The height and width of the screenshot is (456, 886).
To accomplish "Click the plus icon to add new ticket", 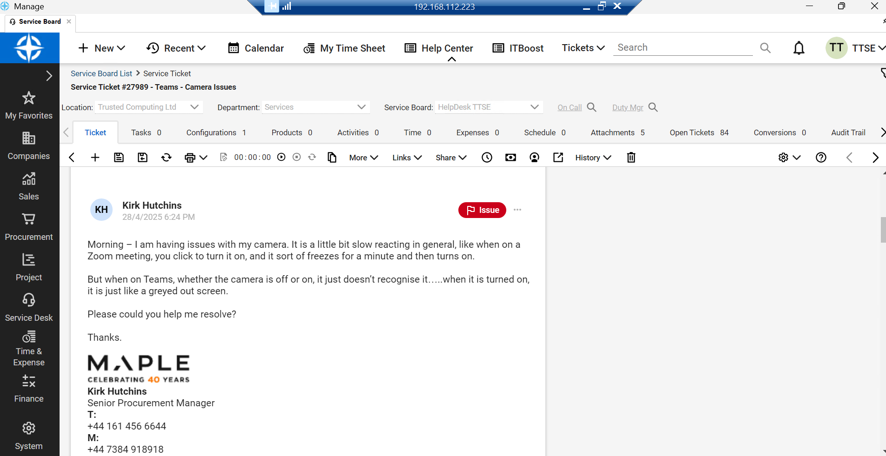I will click(x=95, y=158).
